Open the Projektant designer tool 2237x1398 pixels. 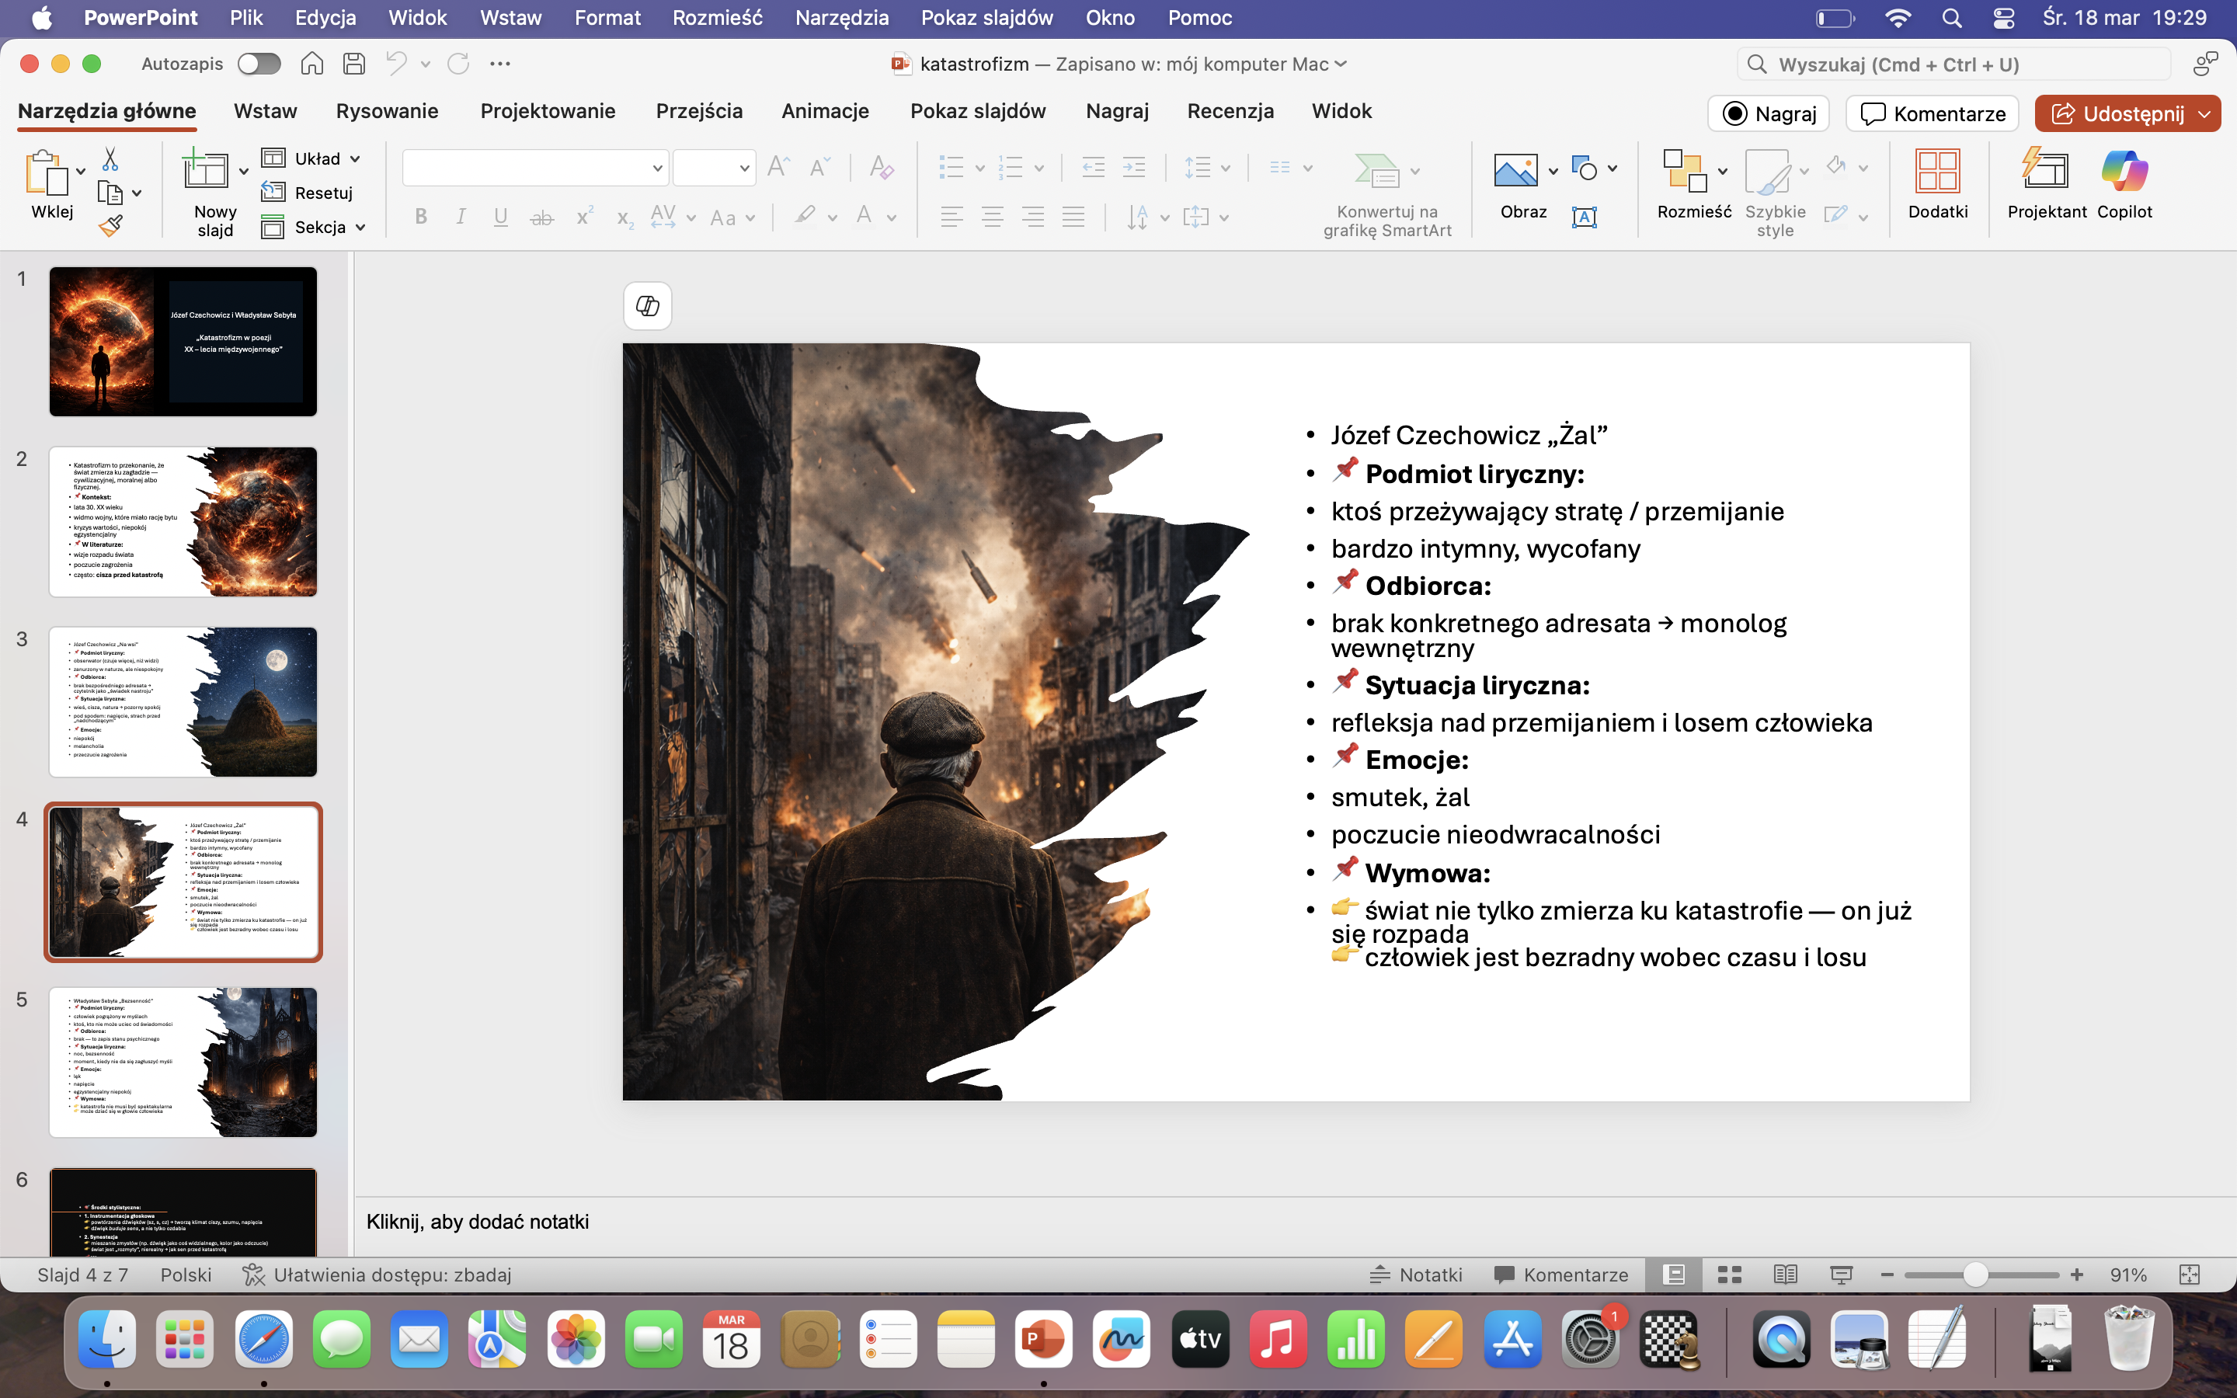pos(2046,183)
